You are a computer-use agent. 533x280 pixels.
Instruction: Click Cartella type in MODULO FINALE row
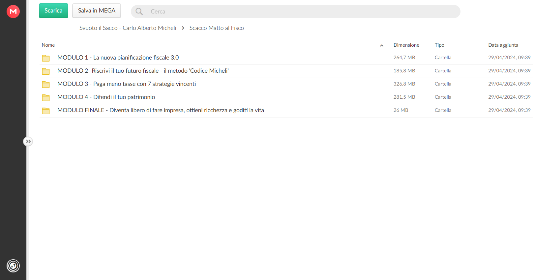[443, 110]
